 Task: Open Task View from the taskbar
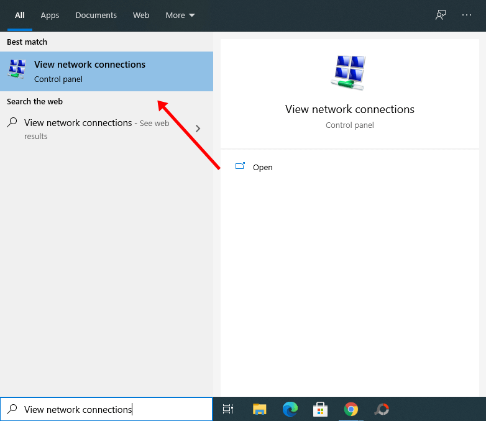tap(228, 409)
